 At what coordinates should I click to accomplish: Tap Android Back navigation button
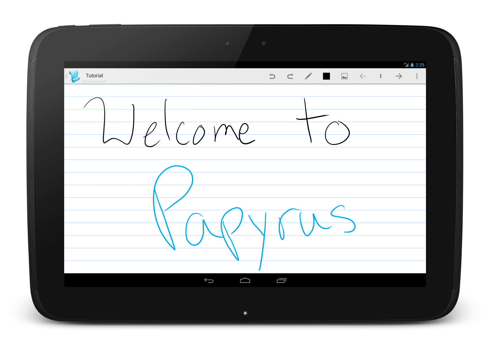pyautogui.click(x=209, y=280)
